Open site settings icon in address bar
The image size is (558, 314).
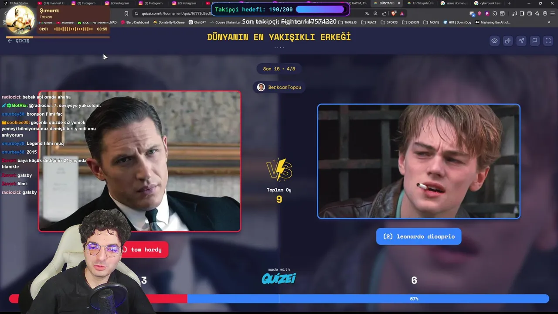pyautogui.click(x=136, y=14)
